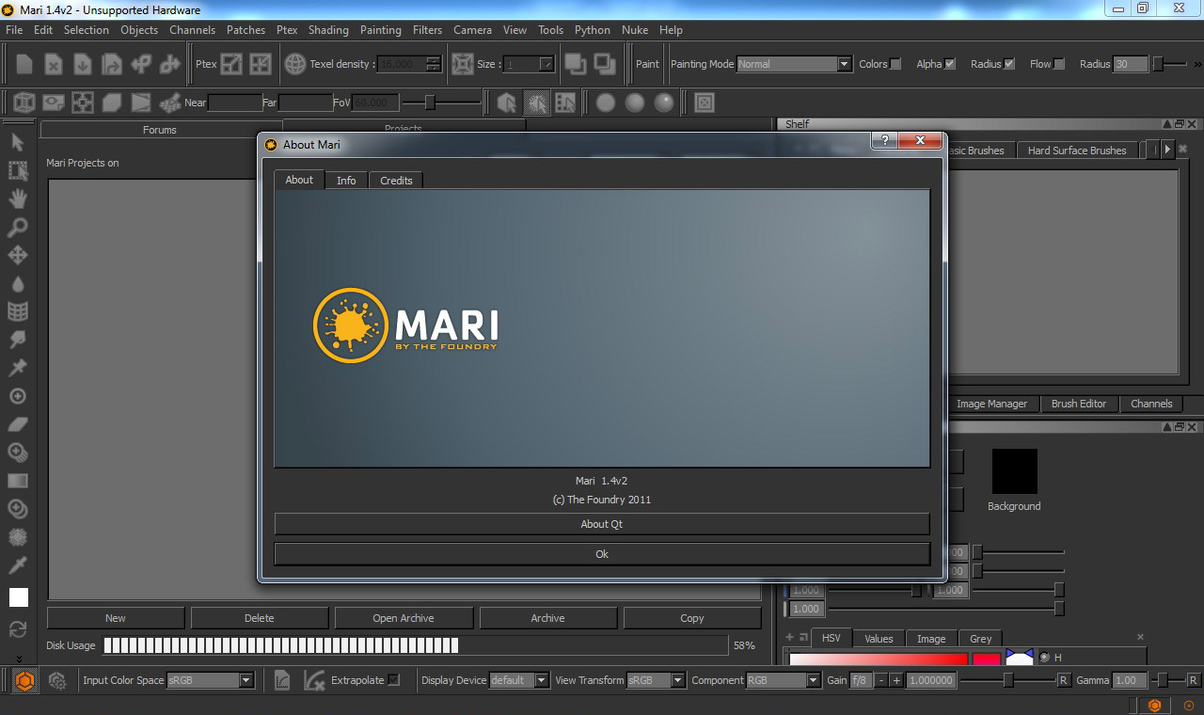Click the wireframe cube view icon
Image resolution: width=1204 pixels, height=715 pixels.
click(x=24, y=102)
